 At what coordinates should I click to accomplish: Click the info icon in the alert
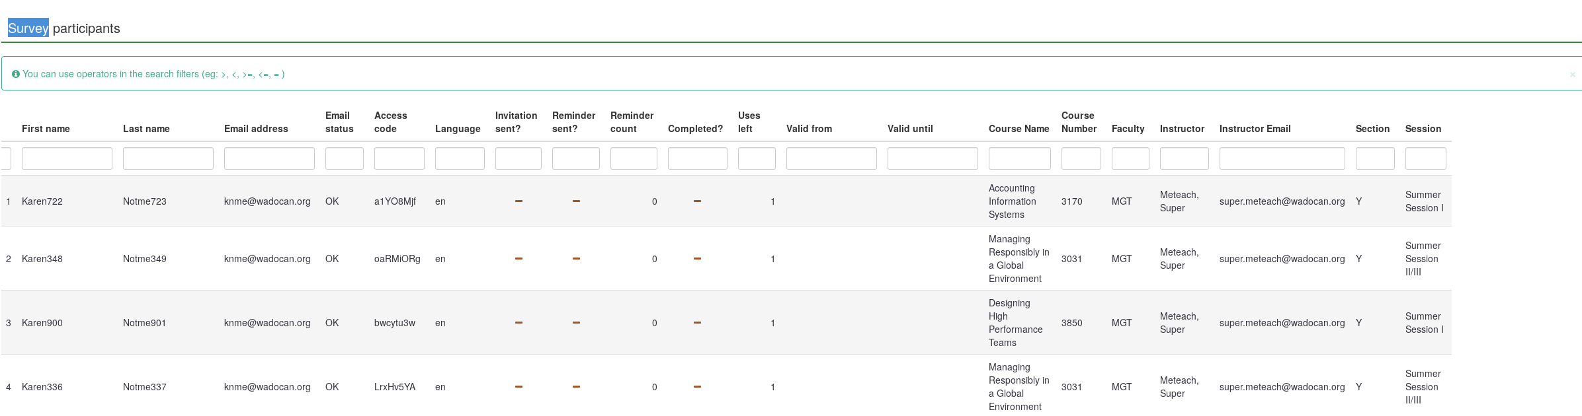pyautogui.click(x=15, y=74)
